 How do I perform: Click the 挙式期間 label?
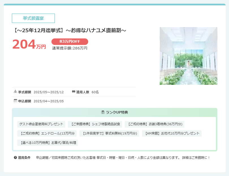[x=25, y=92]
